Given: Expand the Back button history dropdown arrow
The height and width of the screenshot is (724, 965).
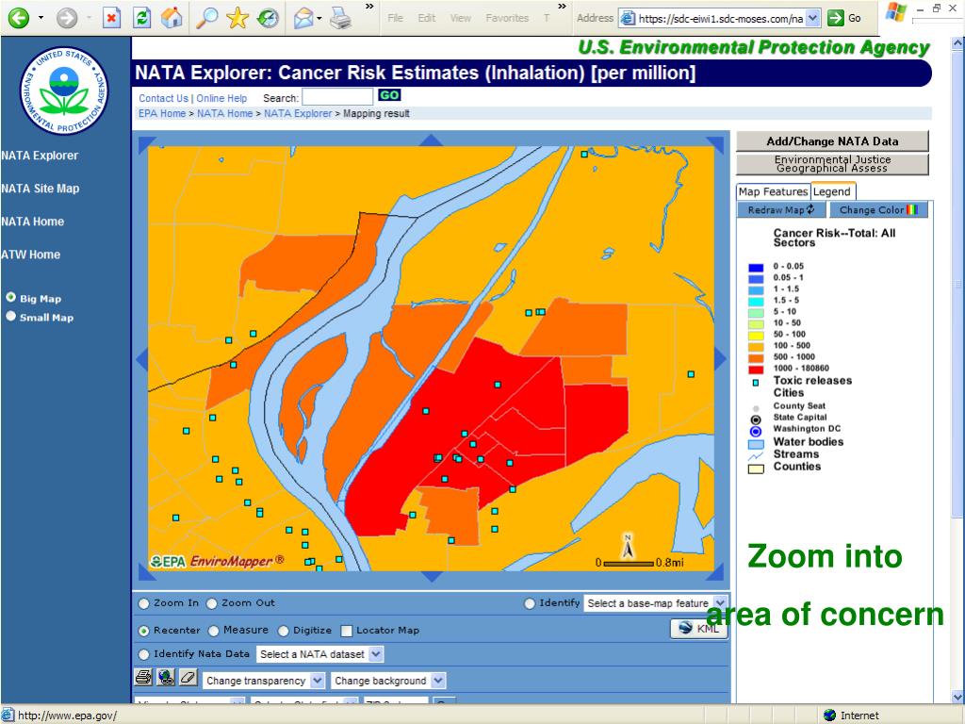Looking at the screenshot, I should click(41, 18).
